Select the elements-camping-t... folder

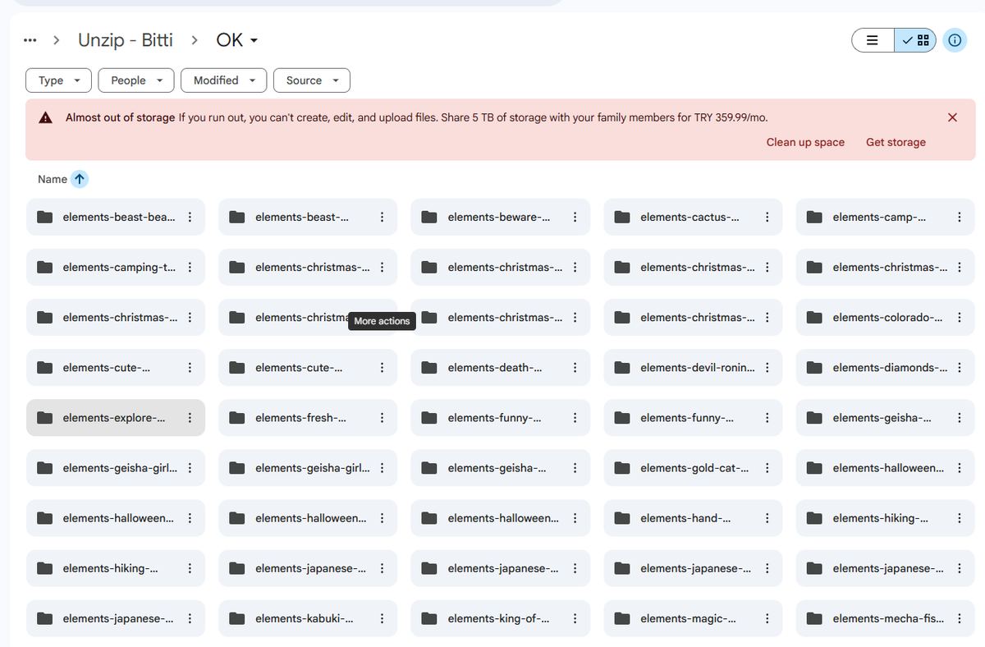[116, 267]
